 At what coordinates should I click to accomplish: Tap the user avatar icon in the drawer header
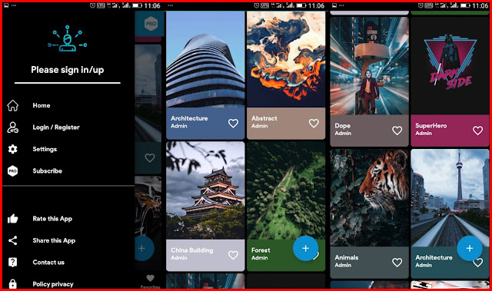(68, 38)
